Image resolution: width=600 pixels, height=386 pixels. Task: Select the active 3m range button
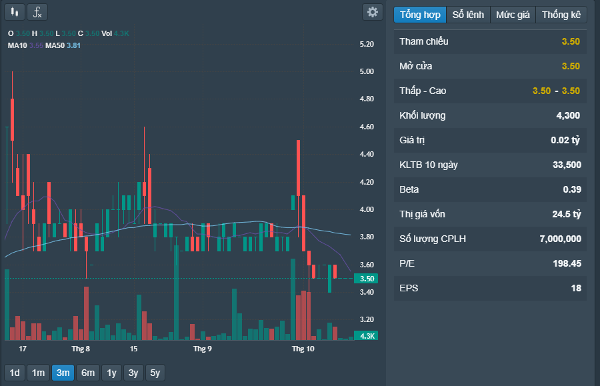(63, 373)
